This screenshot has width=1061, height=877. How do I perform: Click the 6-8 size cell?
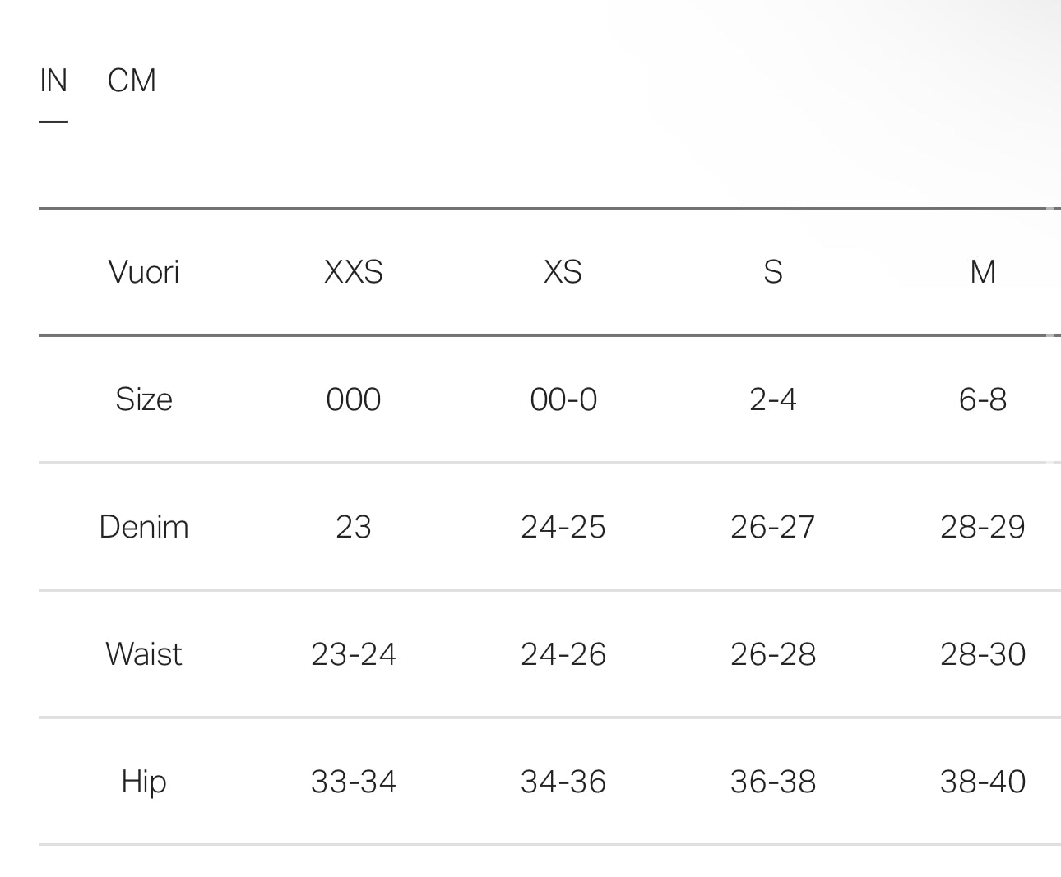(983, 399)
